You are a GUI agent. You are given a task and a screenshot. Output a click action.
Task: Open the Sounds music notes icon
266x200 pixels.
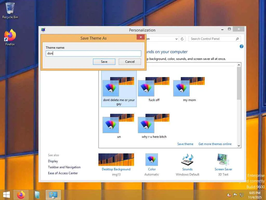[x=188, y=160]
